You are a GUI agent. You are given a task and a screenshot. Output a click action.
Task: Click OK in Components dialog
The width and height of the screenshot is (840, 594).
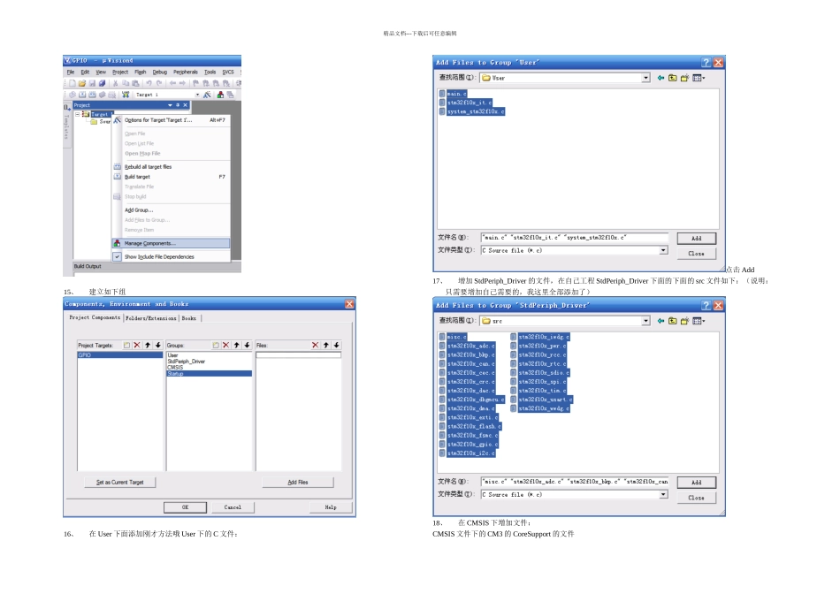tap(186, 507)
